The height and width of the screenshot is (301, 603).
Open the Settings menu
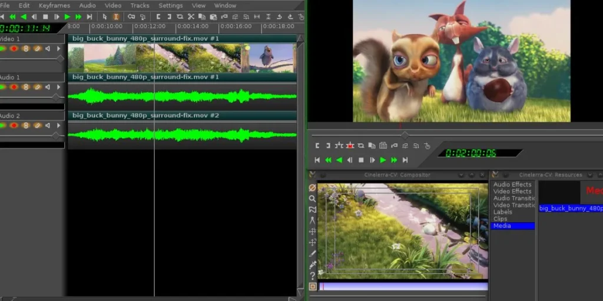pos(171,5)
